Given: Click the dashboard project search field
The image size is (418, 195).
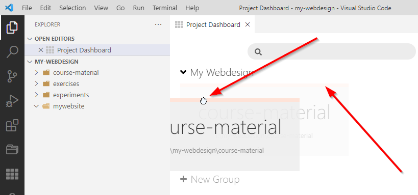Looking at the screenshot, I should [332, 51].
